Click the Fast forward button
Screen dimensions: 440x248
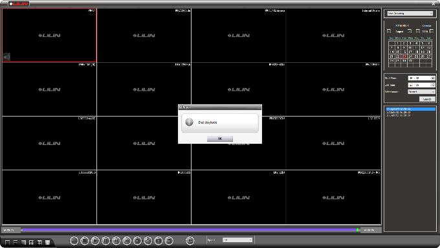(127, 241)
